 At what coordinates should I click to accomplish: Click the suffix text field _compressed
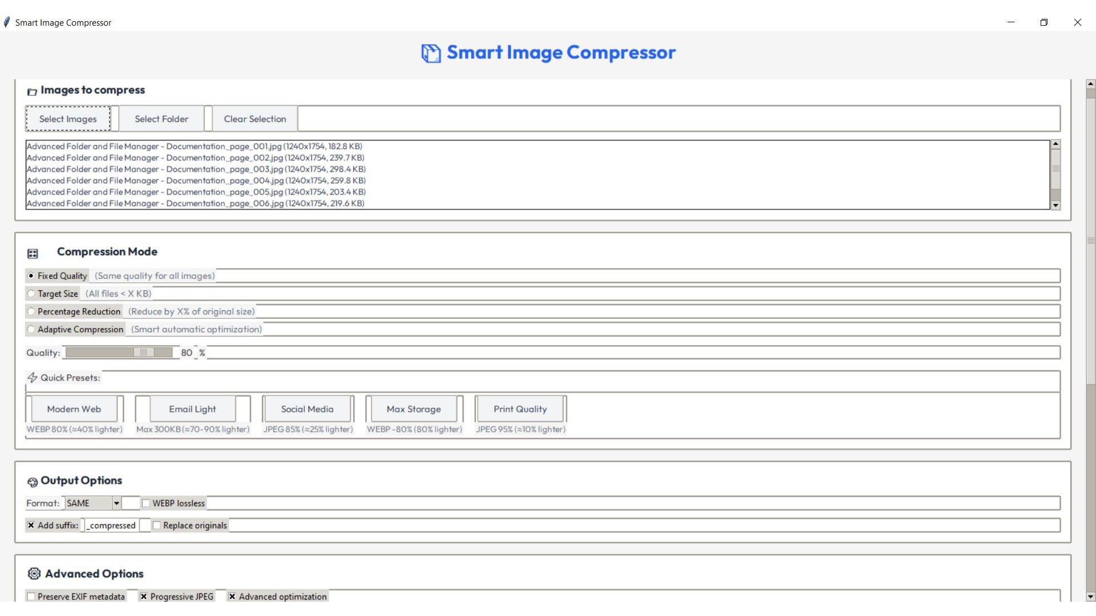point(112,525)
